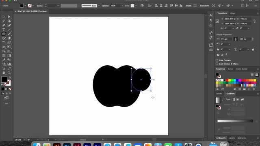Switch to the Stroke tab
260x146 pixels.
coord(219,94)
